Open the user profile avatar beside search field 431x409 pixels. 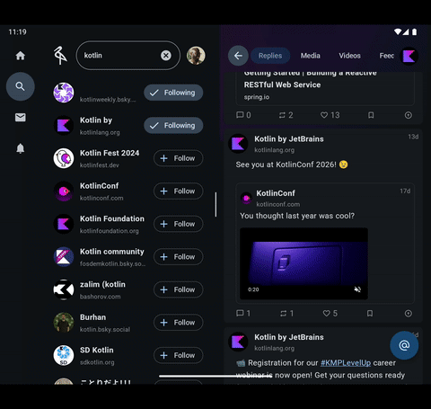(196, 56)
